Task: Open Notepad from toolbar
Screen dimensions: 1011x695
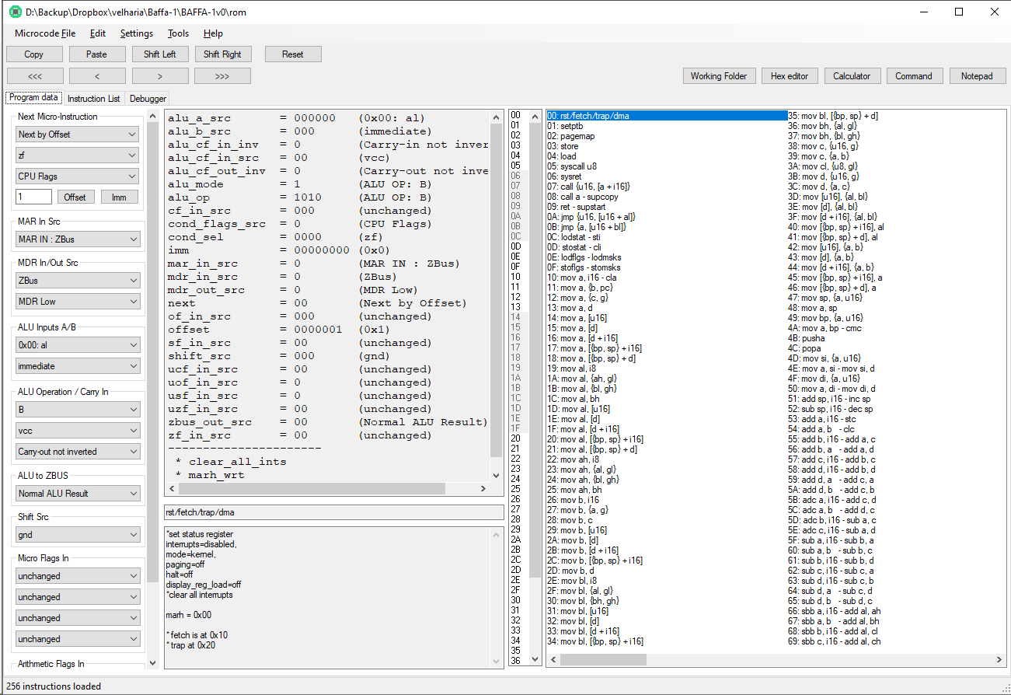Action: pos(977,76)
